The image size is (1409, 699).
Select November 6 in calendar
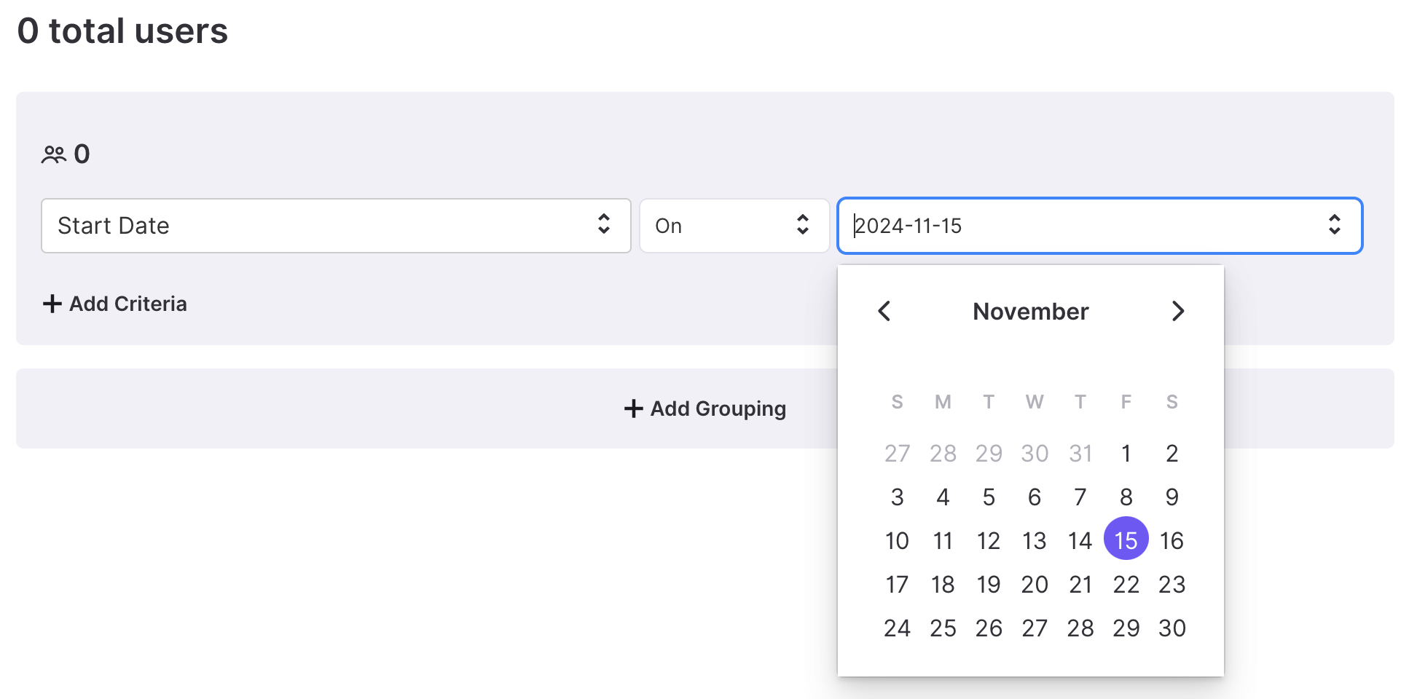pos(1035,497)
